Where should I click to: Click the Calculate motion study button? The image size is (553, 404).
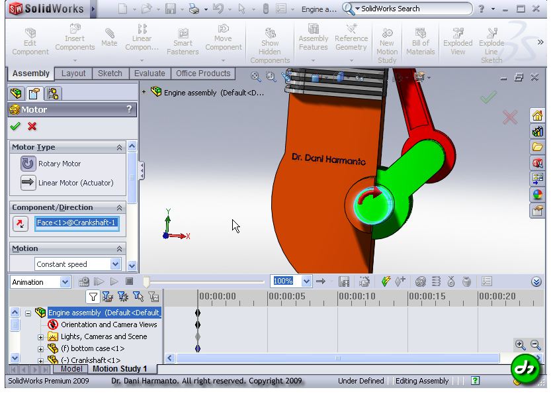[x=84, y=282]
